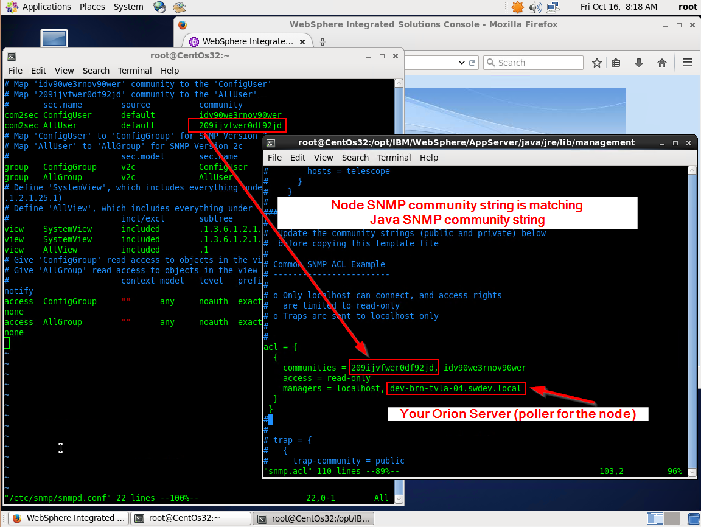The width and height of the screenshot is (701, 527).
Task: Switch to root@CentOs32:/opt/IB... taskbar button
Action: coord(313,518)
